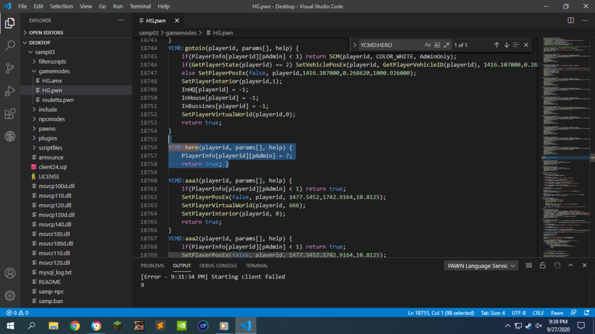Toggle Match Case in find widget
This screenshot has height=334, width=595.
coord(428,45)
